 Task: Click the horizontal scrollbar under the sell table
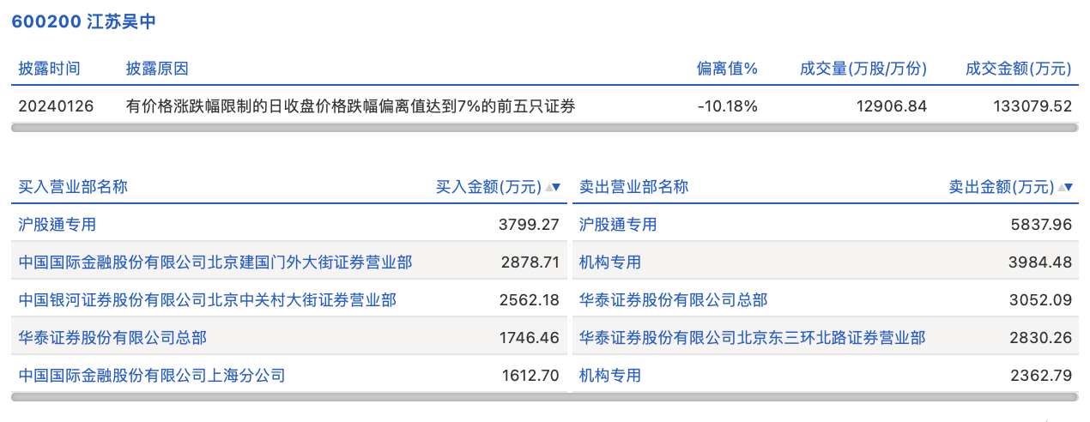[826, 397]
